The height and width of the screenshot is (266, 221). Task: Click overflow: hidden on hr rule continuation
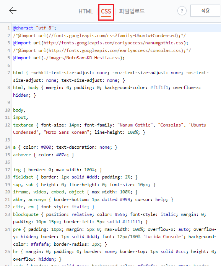pos(34,259)
